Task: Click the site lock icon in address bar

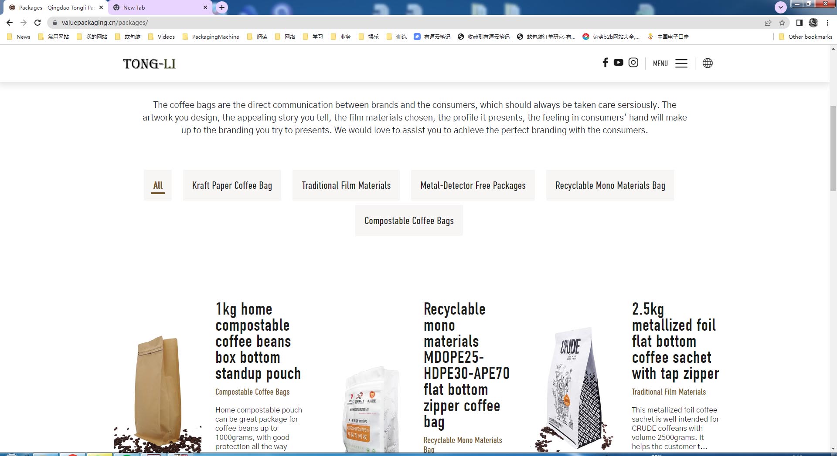Action: (54, 23)
